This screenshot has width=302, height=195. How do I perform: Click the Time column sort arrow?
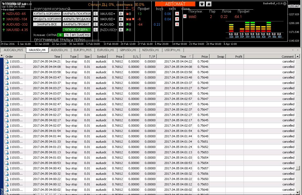[x=191, y=57]
